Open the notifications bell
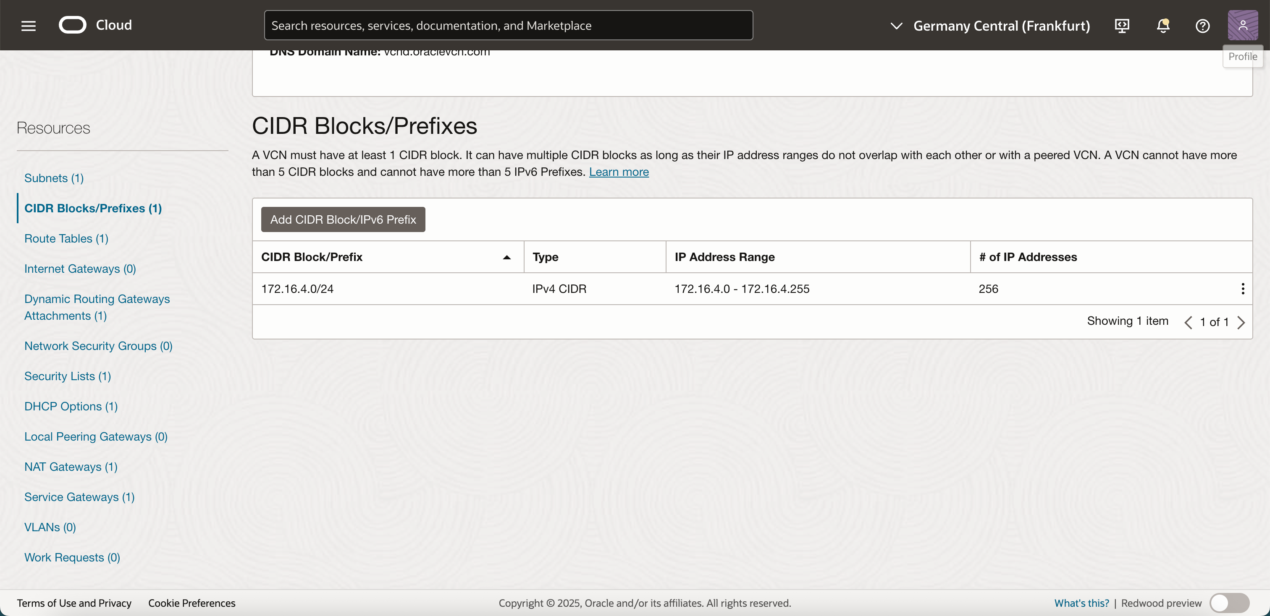Screen dimensions: 1270x616 pyautogui.click(x=1162, y=26)
